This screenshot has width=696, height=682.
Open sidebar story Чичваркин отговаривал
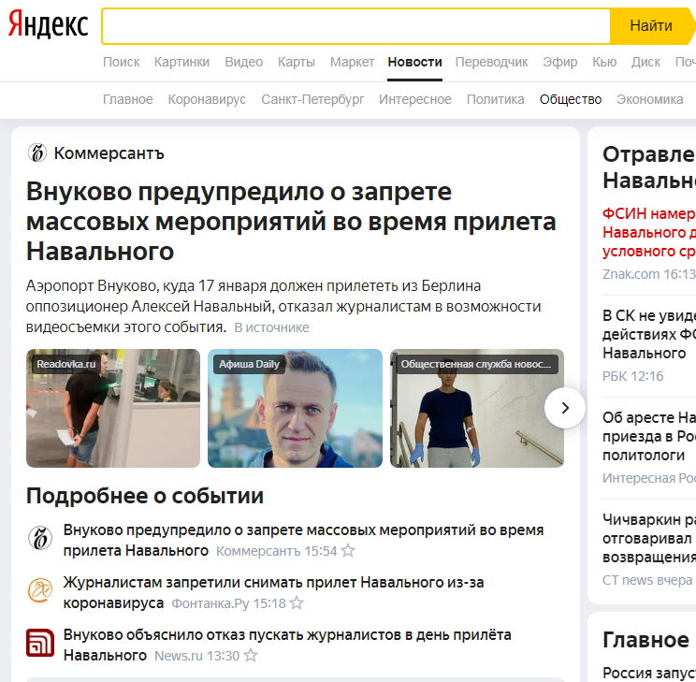pyautogui.click(x=649, y=538)
